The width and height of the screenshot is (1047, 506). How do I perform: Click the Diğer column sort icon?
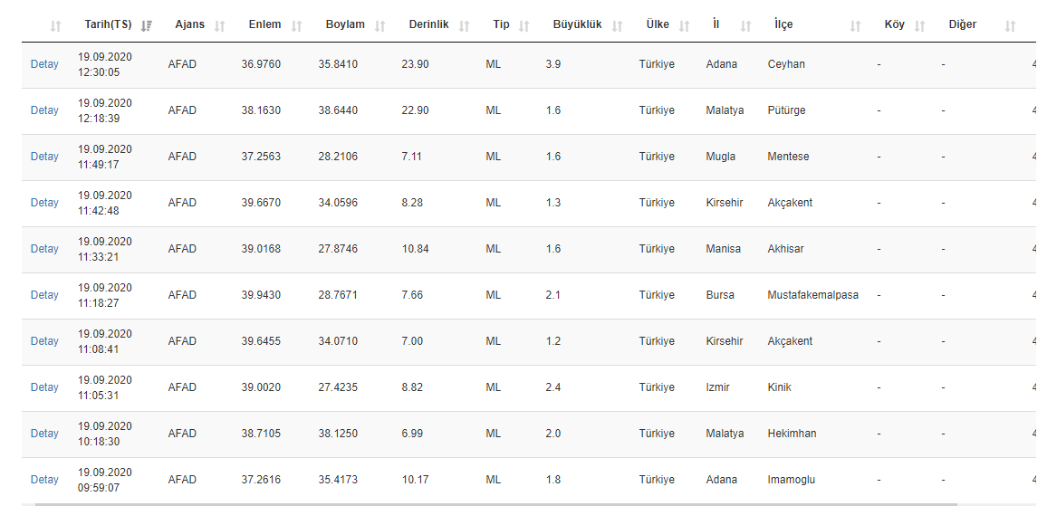point(1010,26)
